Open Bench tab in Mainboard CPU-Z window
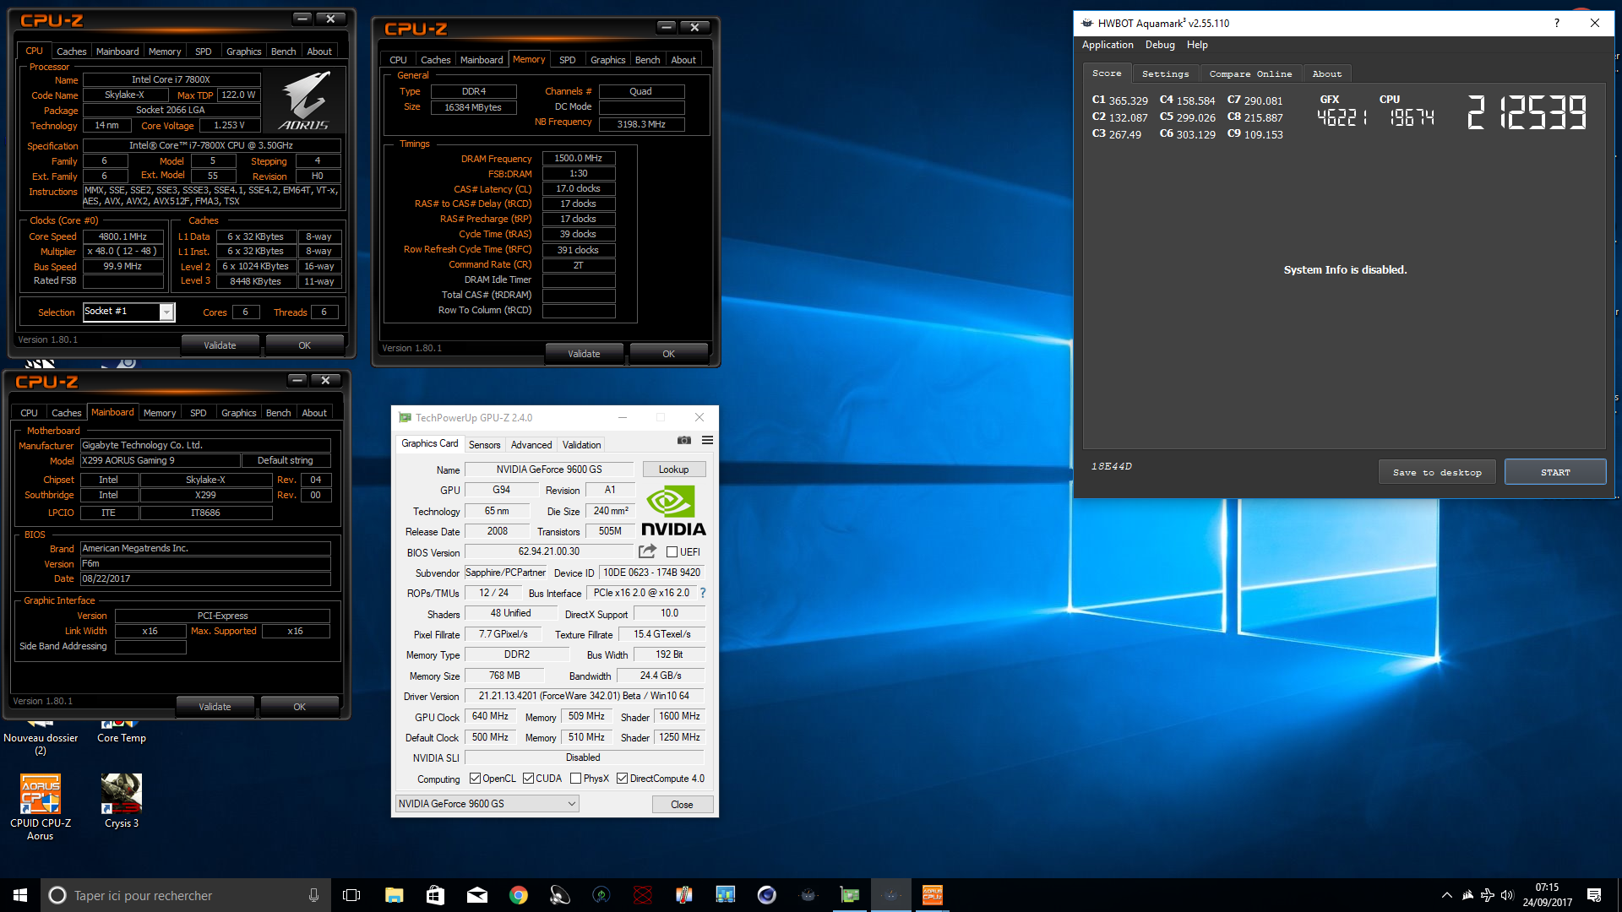This screenshot has width=1622, height=912. [x=278, y=413]
